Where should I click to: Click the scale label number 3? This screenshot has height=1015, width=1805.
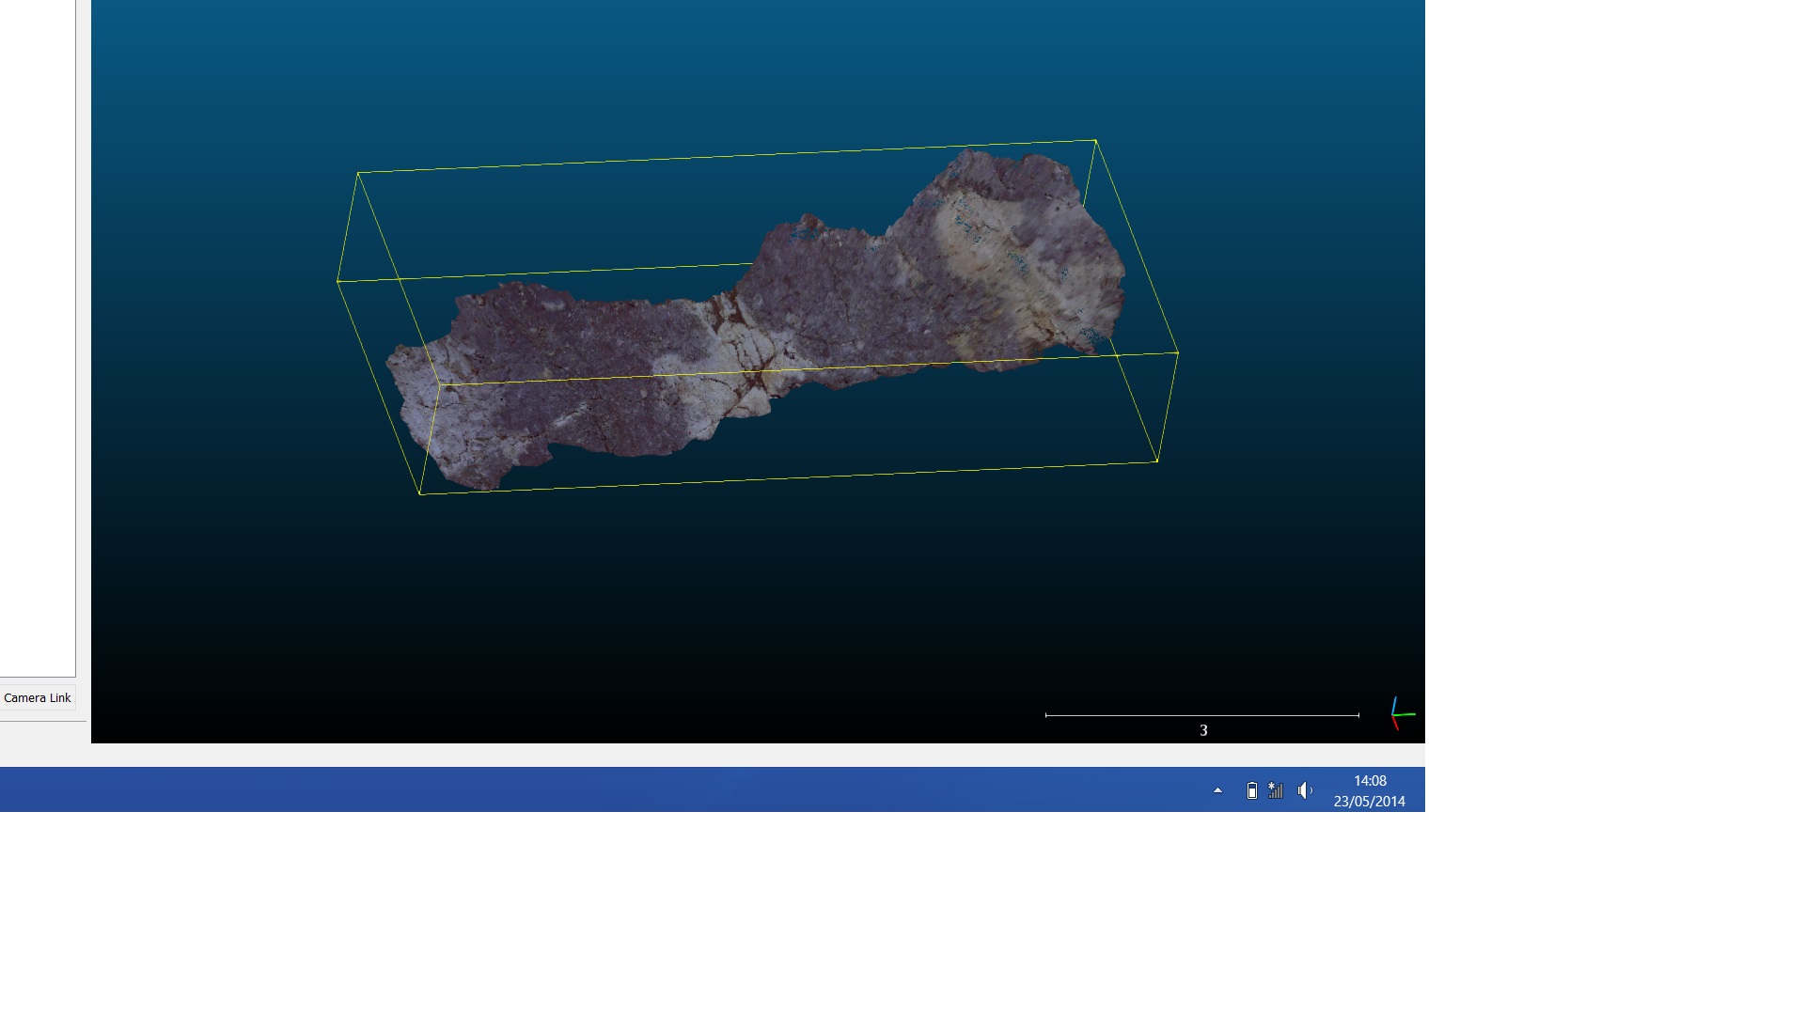pyautogui.click(x=1203, y=730)
